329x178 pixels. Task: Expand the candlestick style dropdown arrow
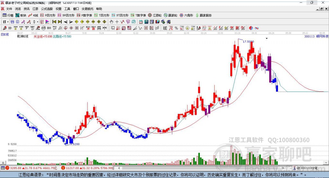pyautogui.click(x=38, y=22)
